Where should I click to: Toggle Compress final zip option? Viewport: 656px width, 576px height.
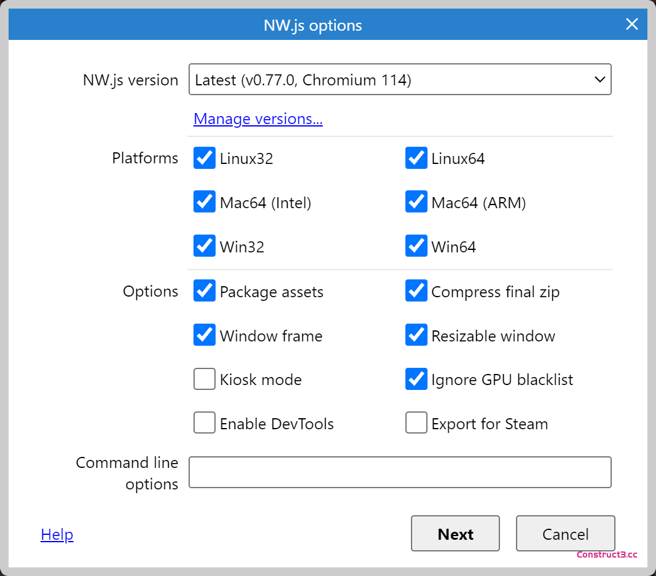[x=416, y=291]
